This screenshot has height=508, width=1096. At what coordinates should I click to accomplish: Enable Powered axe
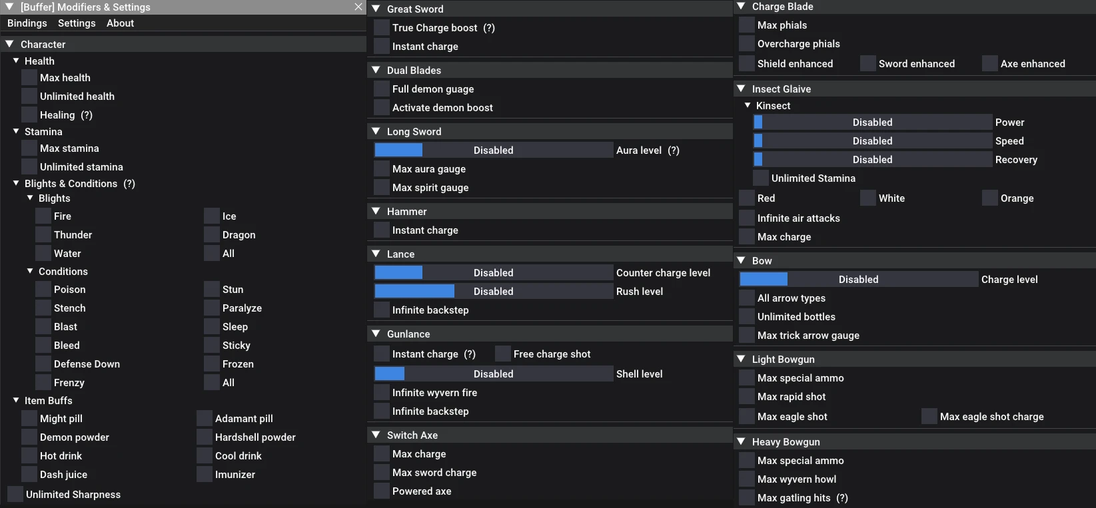[382, 491]
